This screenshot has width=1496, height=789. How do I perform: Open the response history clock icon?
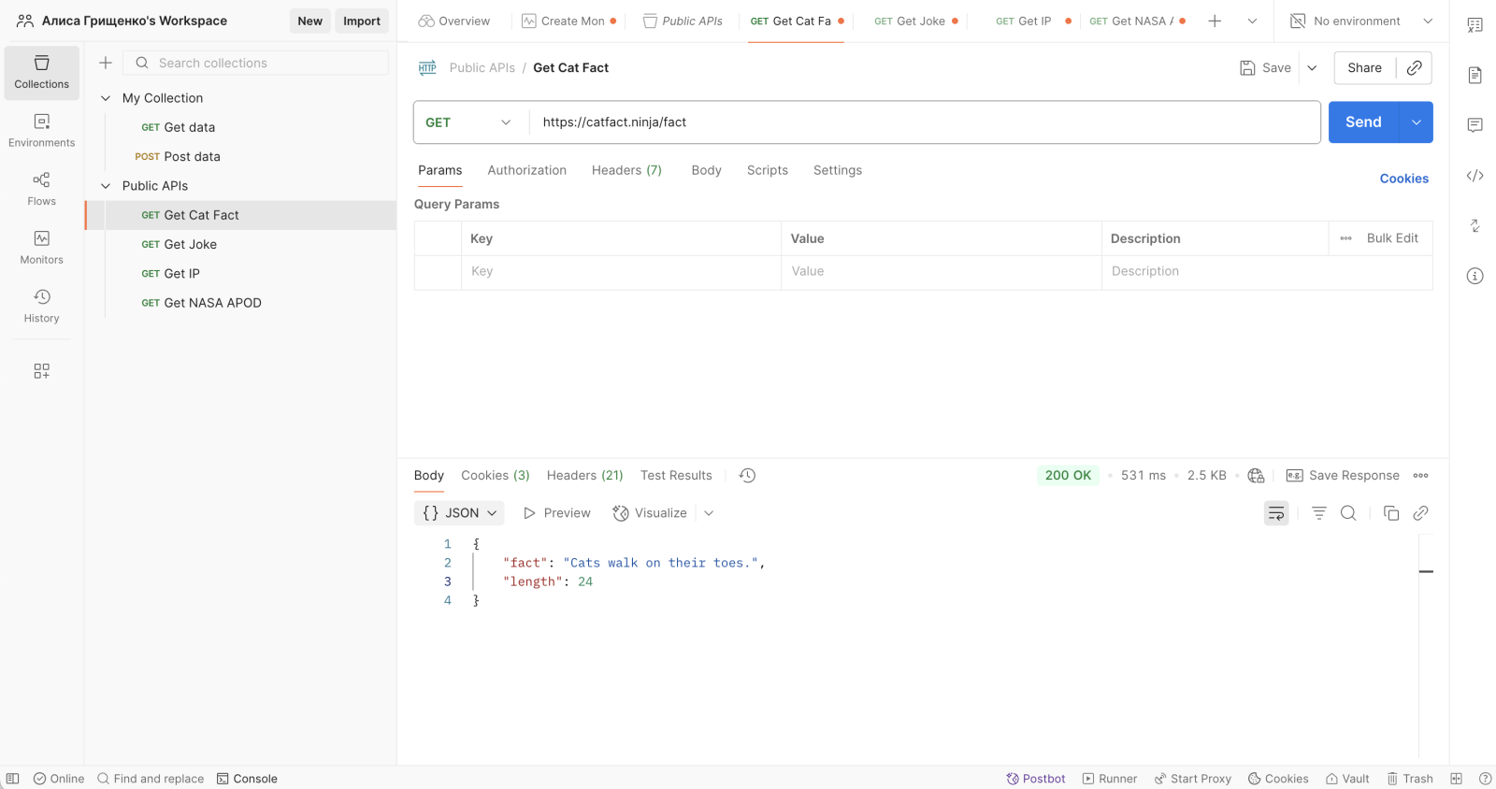click(747, 475)
